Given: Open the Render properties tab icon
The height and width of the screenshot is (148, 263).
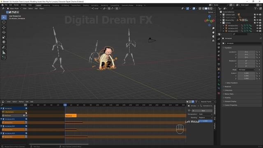Looking at the screenshot, I should tap(219, 44).
